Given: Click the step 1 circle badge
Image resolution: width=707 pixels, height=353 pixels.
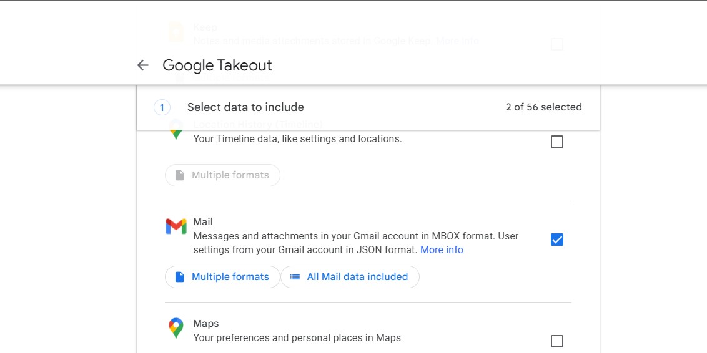Looking at the screenshot, I should point(162,107).
